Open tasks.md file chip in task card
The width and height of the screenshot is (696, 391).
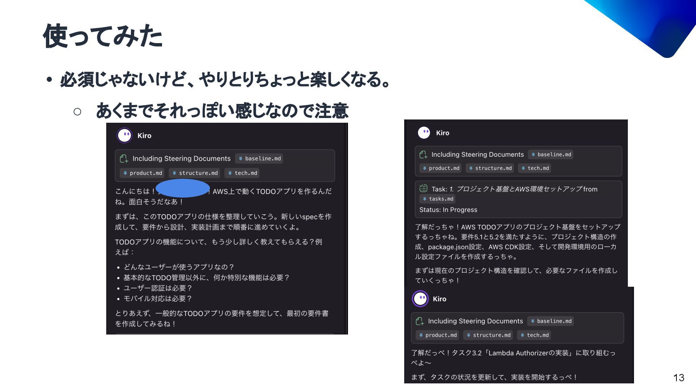438,199
